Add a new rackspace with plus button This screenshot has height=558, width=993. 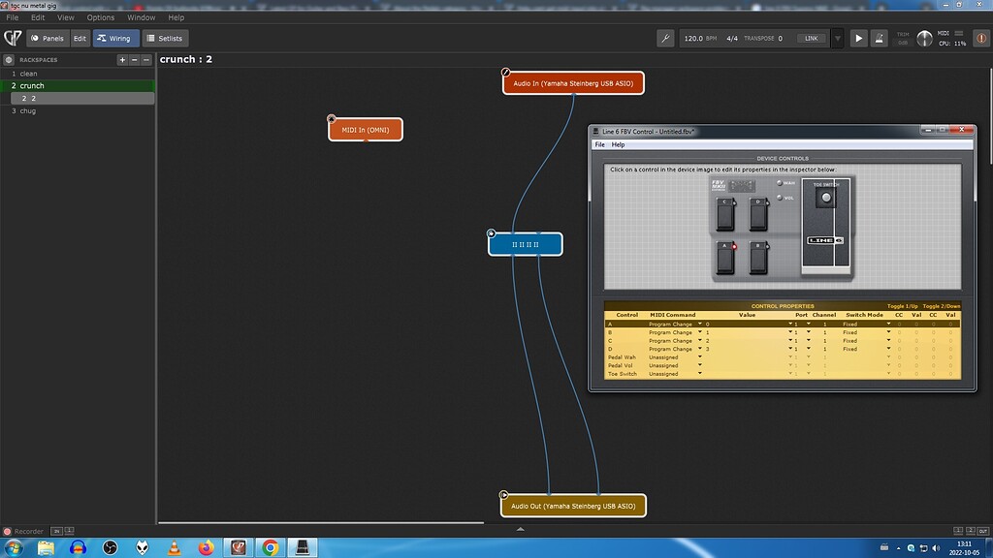122,59
